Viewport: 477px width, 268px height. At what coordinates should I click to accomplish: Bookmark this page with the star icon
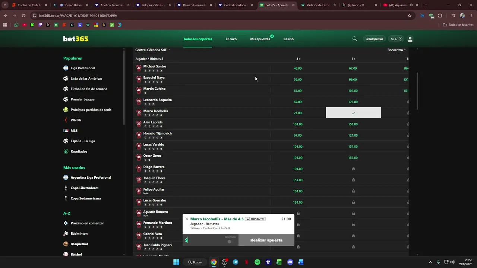click(x=410, y=16)
